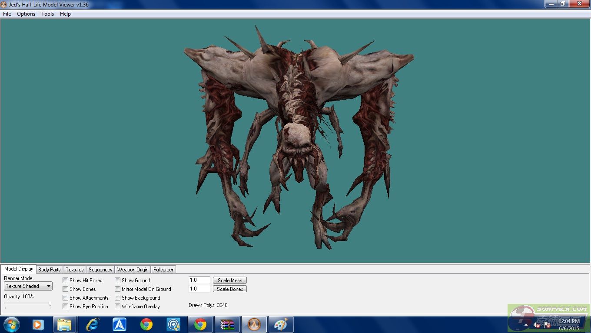Switch to Paint taskbar window

(281, 324)
